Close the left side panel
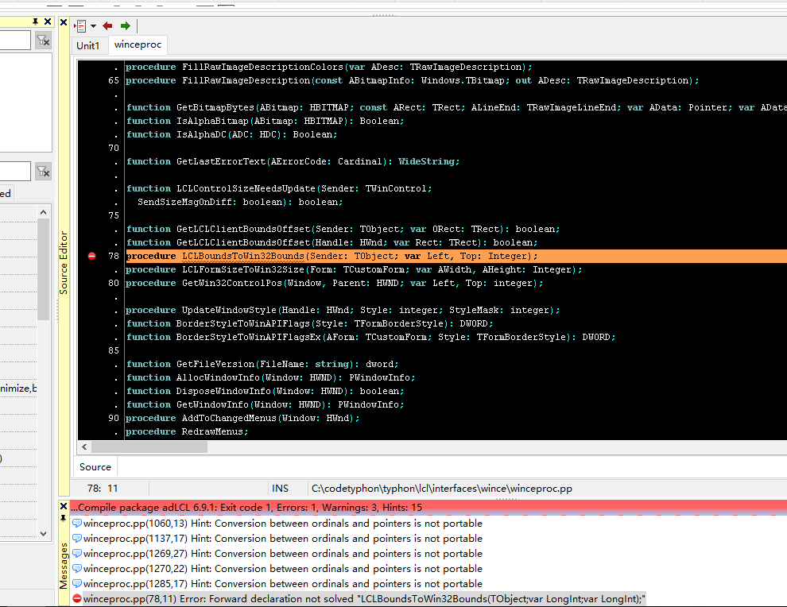 (x=48, y=21)
